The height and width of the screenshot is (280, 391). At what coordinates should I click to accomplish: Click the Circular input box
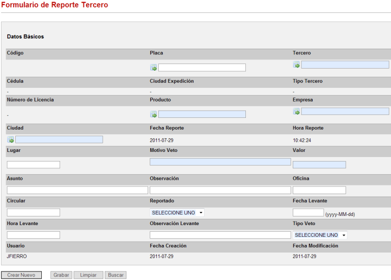coord(34,212)
